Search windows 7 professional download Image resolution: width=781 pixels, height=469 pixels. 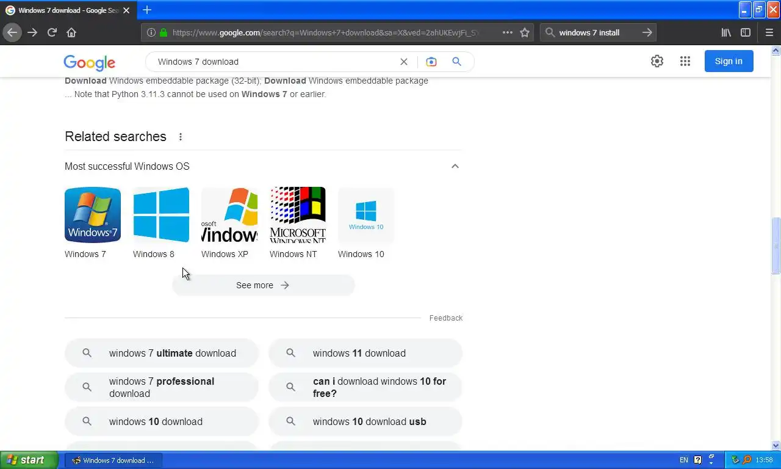(x=162, y=387)
